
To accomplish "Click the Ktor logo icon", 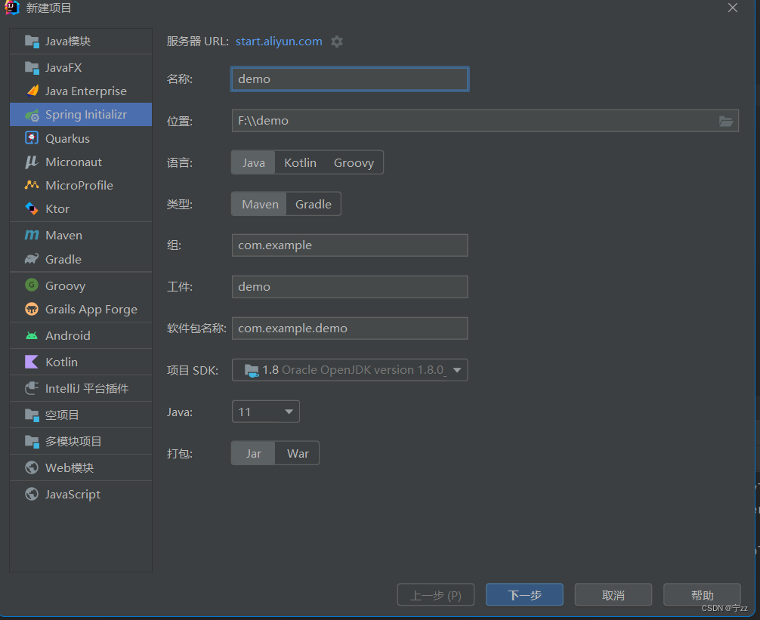I will coord(32,208).
